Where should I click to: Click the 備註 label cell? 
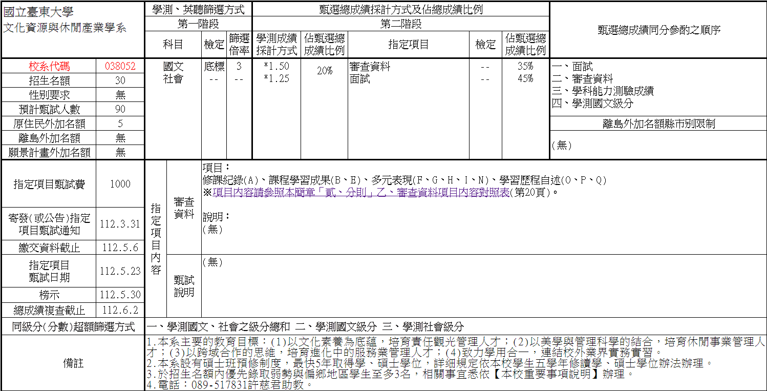point(74,363)
